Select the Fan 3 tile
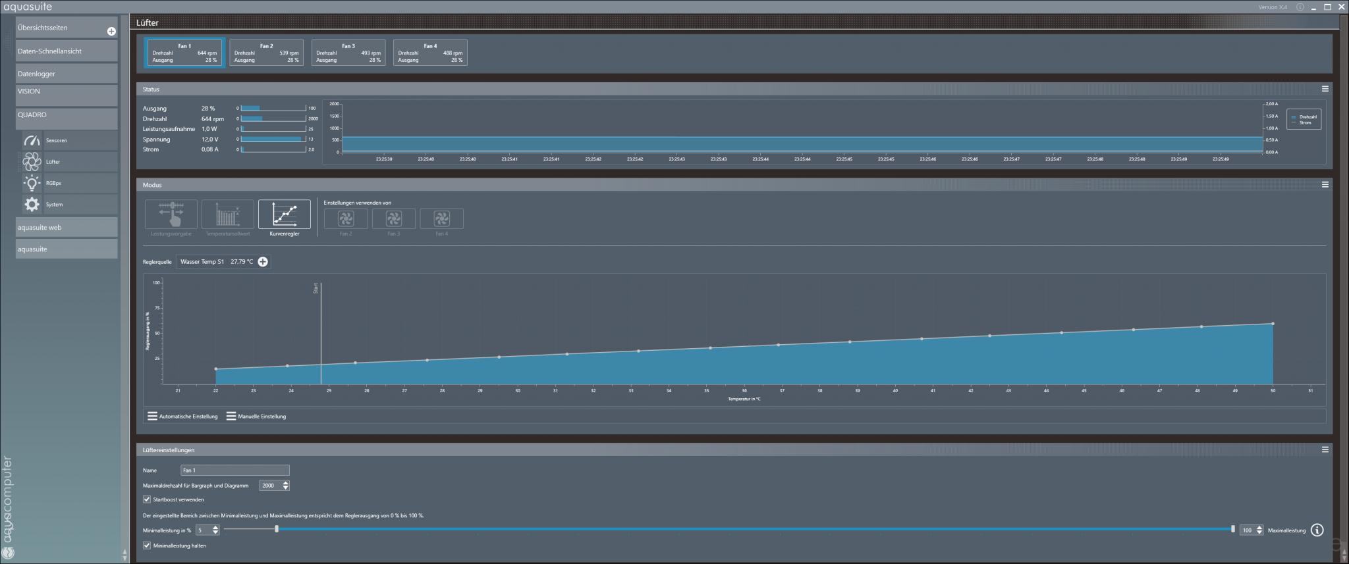Viewport: 1349px width, 564px height. (348, 53)
